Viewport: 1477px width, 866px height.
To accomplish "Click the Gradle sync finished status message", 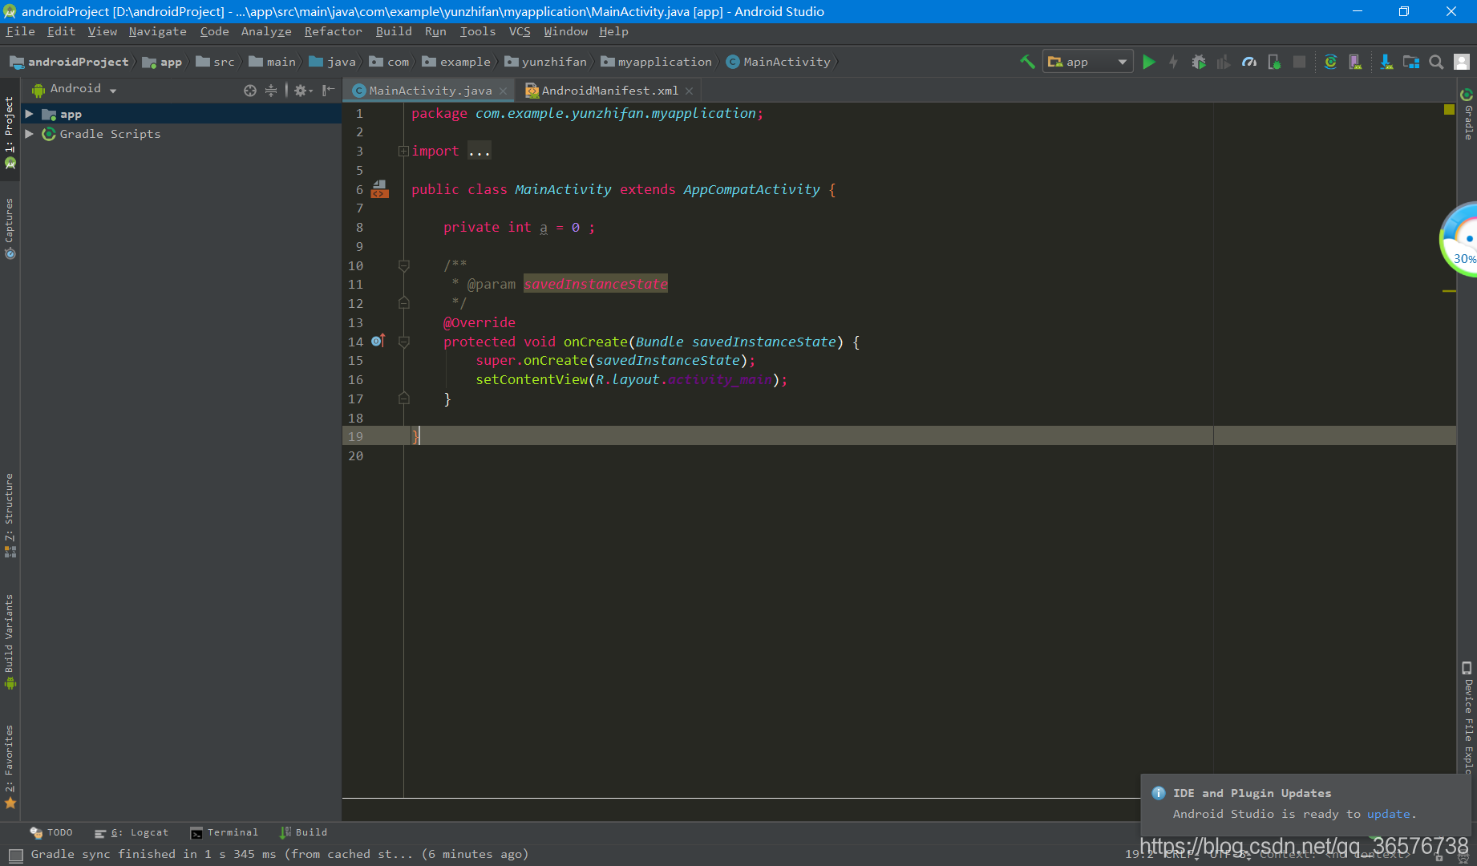I will click(280, 854).
